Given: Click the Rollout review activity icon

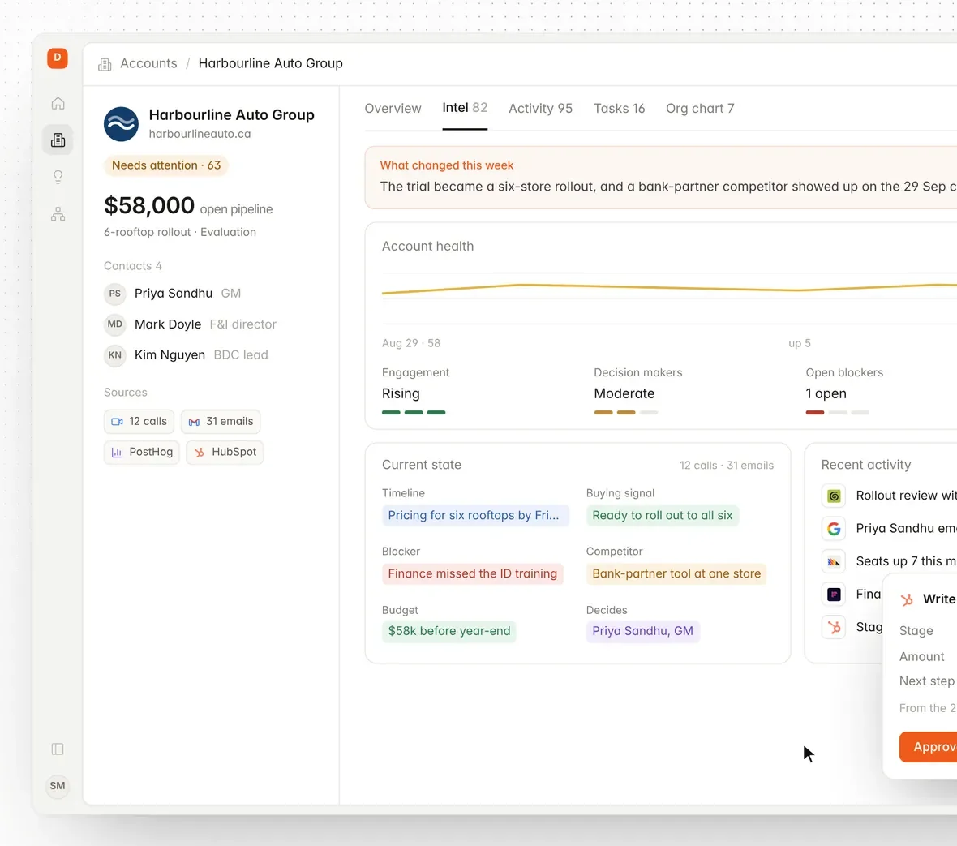Looking at the screenshot, I should coord(834,496).
